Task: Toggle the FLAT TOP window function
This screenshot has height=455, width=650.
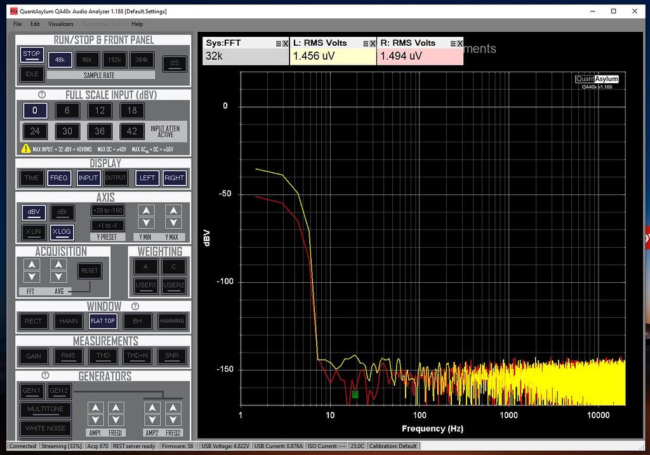Action: [102, 321]
